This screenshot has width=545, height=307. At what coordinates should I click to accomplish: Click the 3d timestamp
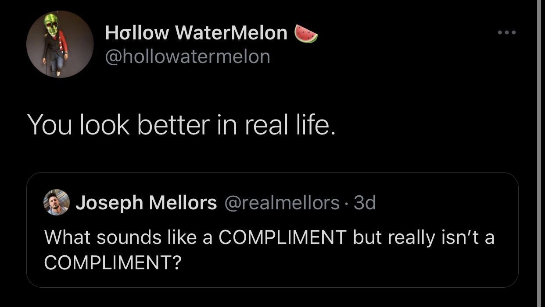pyautogui.click(x=365, y=202)
